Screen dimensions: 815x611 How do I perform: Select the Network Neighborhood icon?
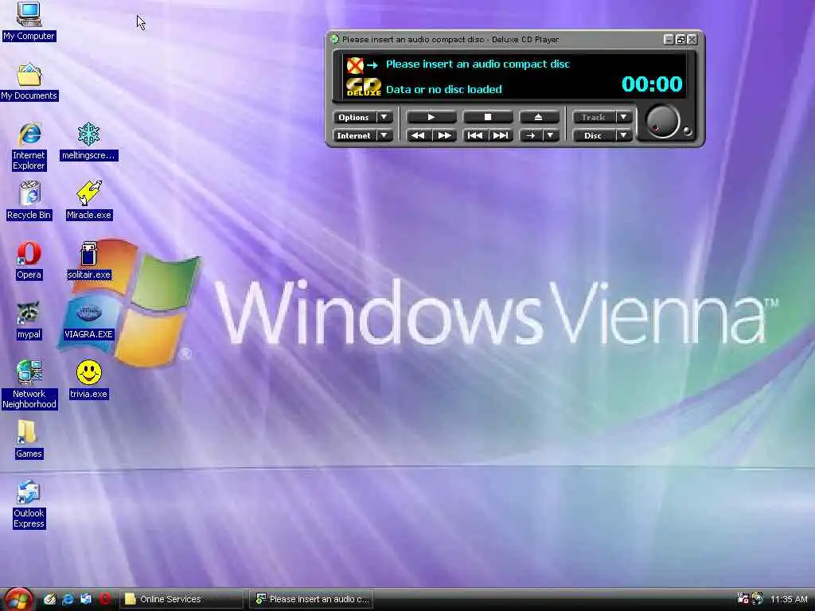29,384
